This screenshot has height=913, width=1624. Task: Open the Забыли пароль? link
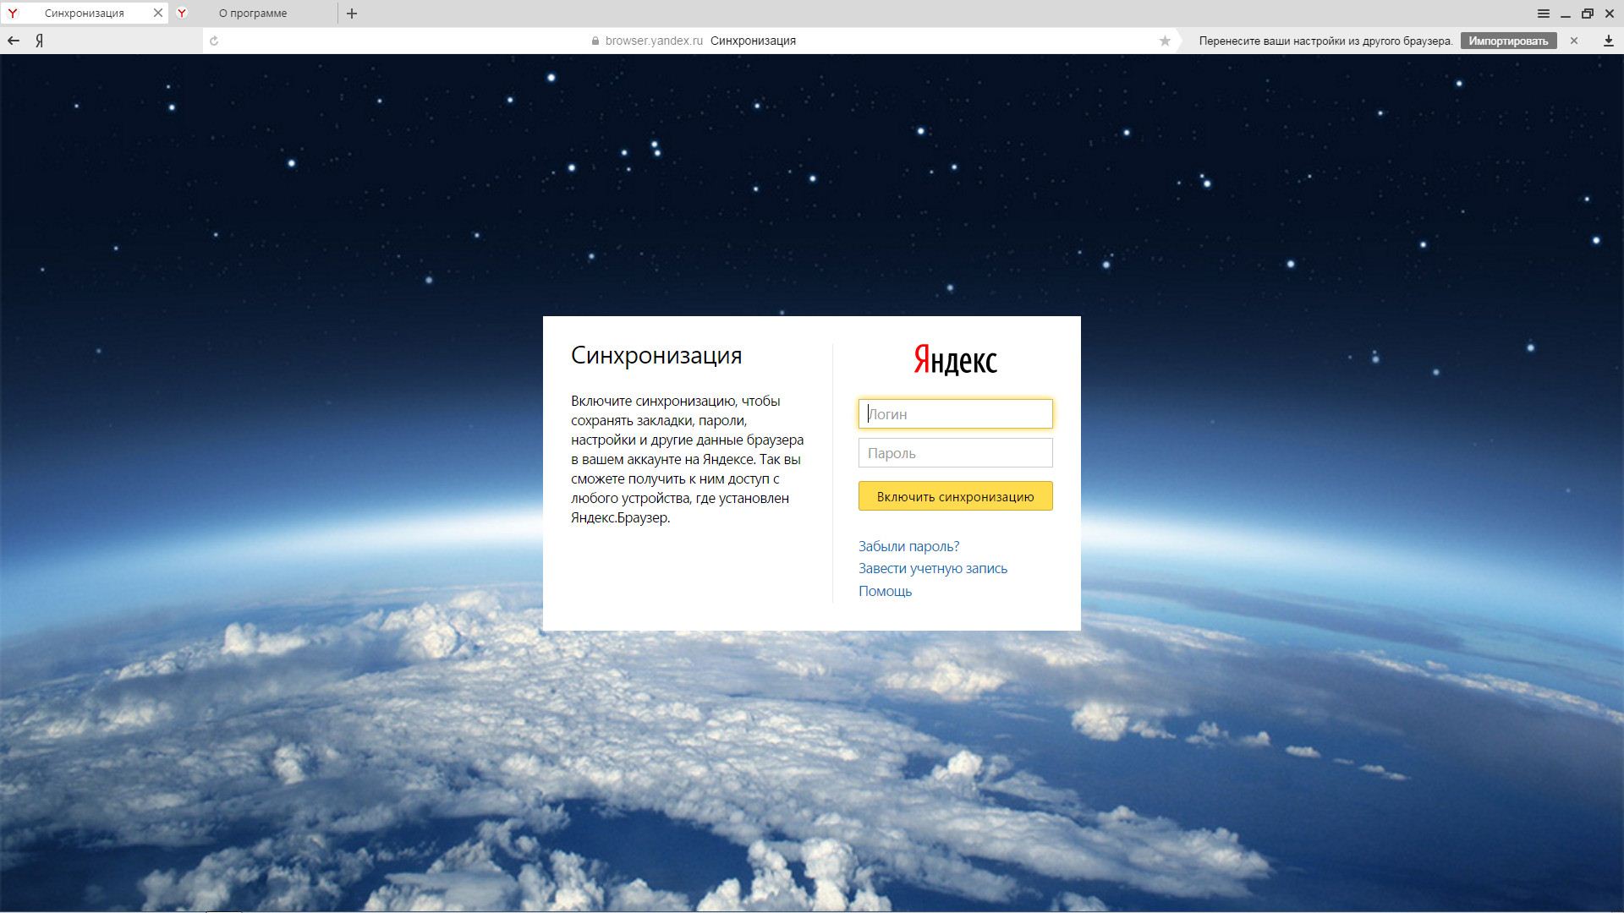click(908, 546)
